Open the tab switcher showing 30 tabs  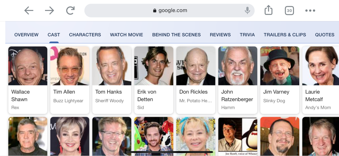pos(289,11)
